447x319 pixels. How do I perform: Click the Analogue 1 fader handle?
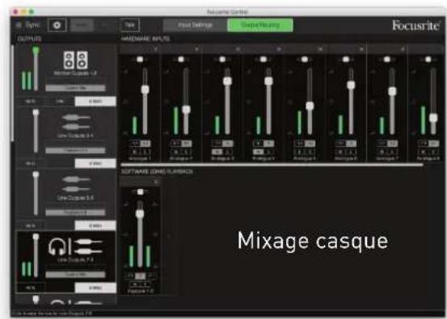click(145, 89)
